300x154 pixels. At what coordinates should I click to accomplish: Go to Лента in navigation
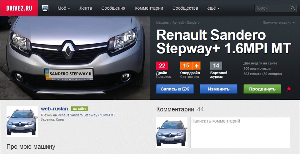pos(86,8)
